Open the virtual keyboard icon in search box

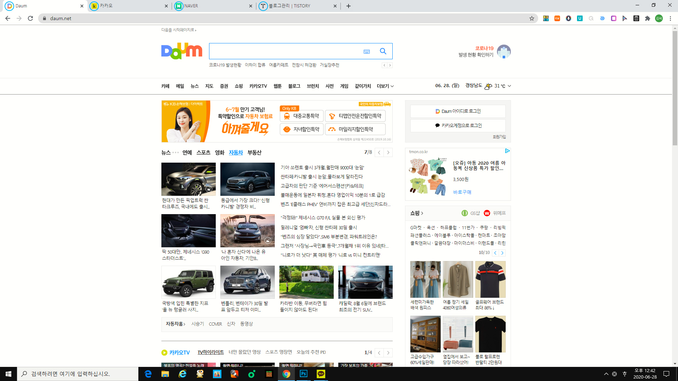pyautogui.click(x=367, y=52)
